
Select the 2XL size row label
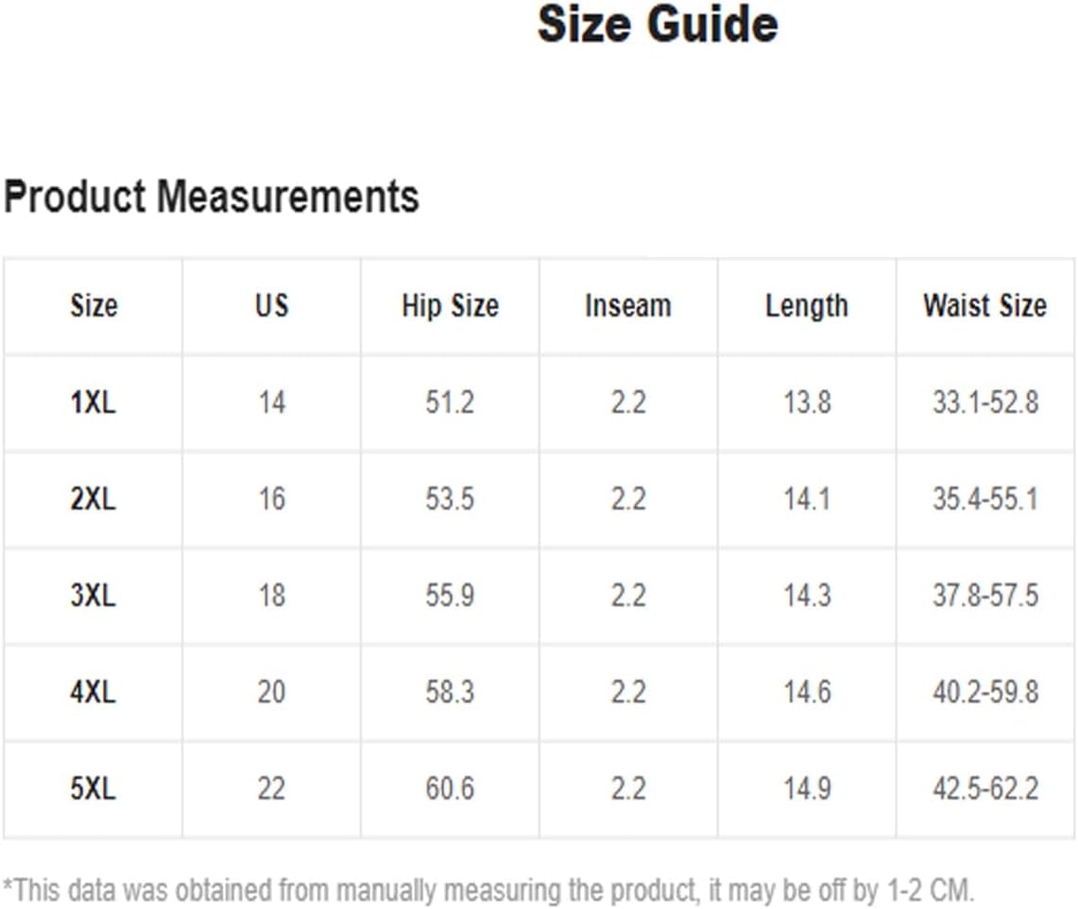94,500
